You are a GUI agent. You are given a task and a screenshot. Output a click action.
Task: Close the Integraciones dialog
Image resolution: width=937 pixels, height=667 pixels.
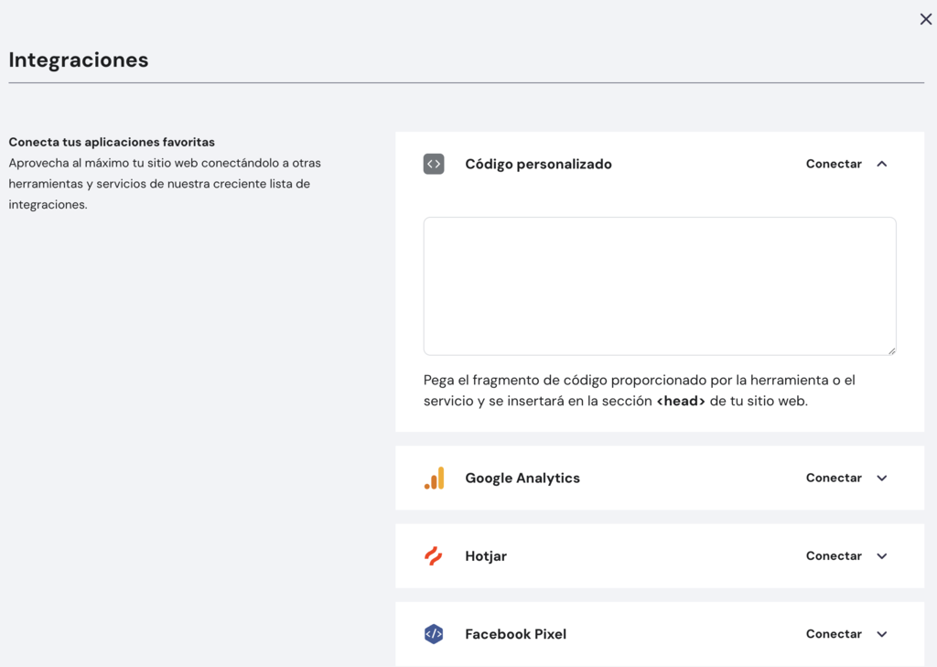click(925, 18)
